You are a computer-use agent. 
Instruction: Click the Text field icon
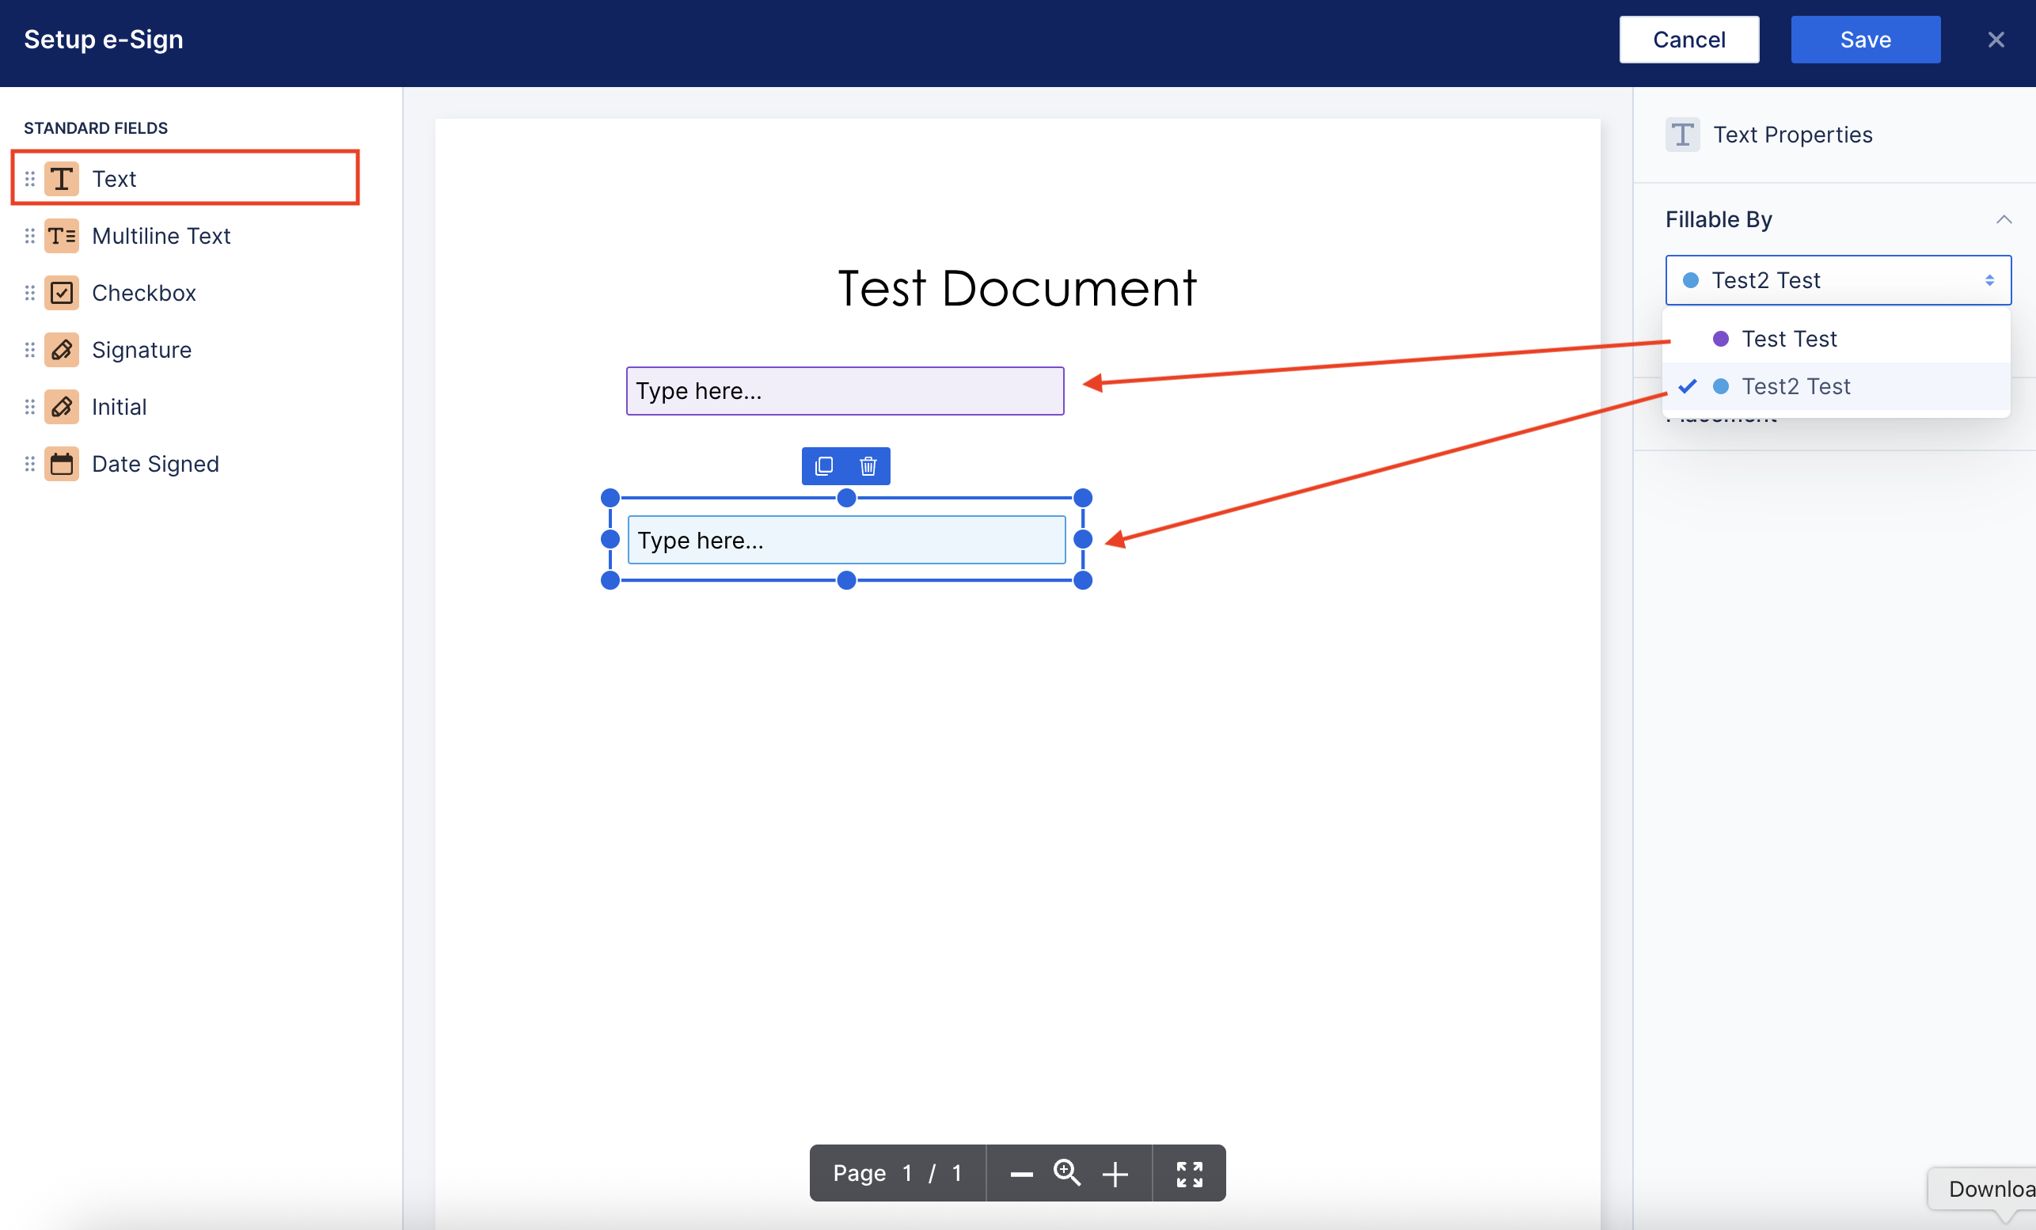point(61,178)
